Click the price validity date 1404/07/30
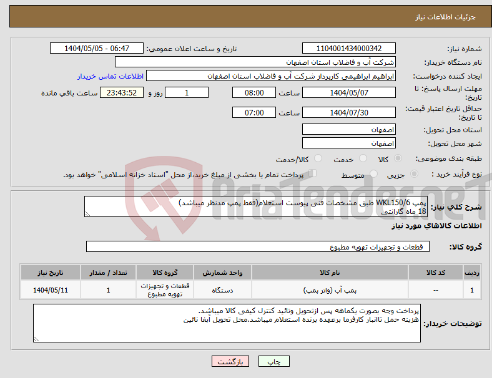This screenshot has width=492, height=378. click(x=348, y=112)
